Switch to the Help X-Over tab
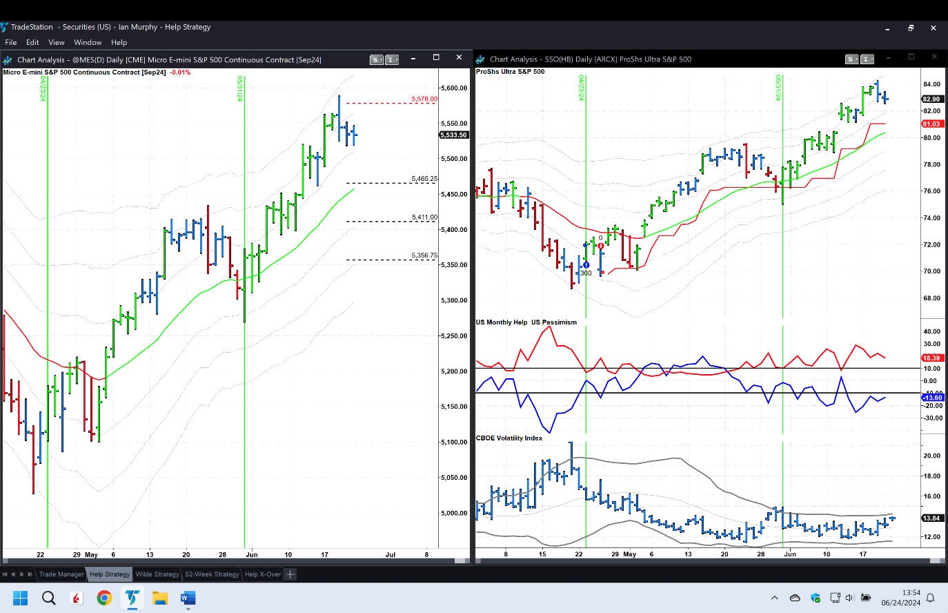This screenshot has height=613, width=948. point(263,574)
